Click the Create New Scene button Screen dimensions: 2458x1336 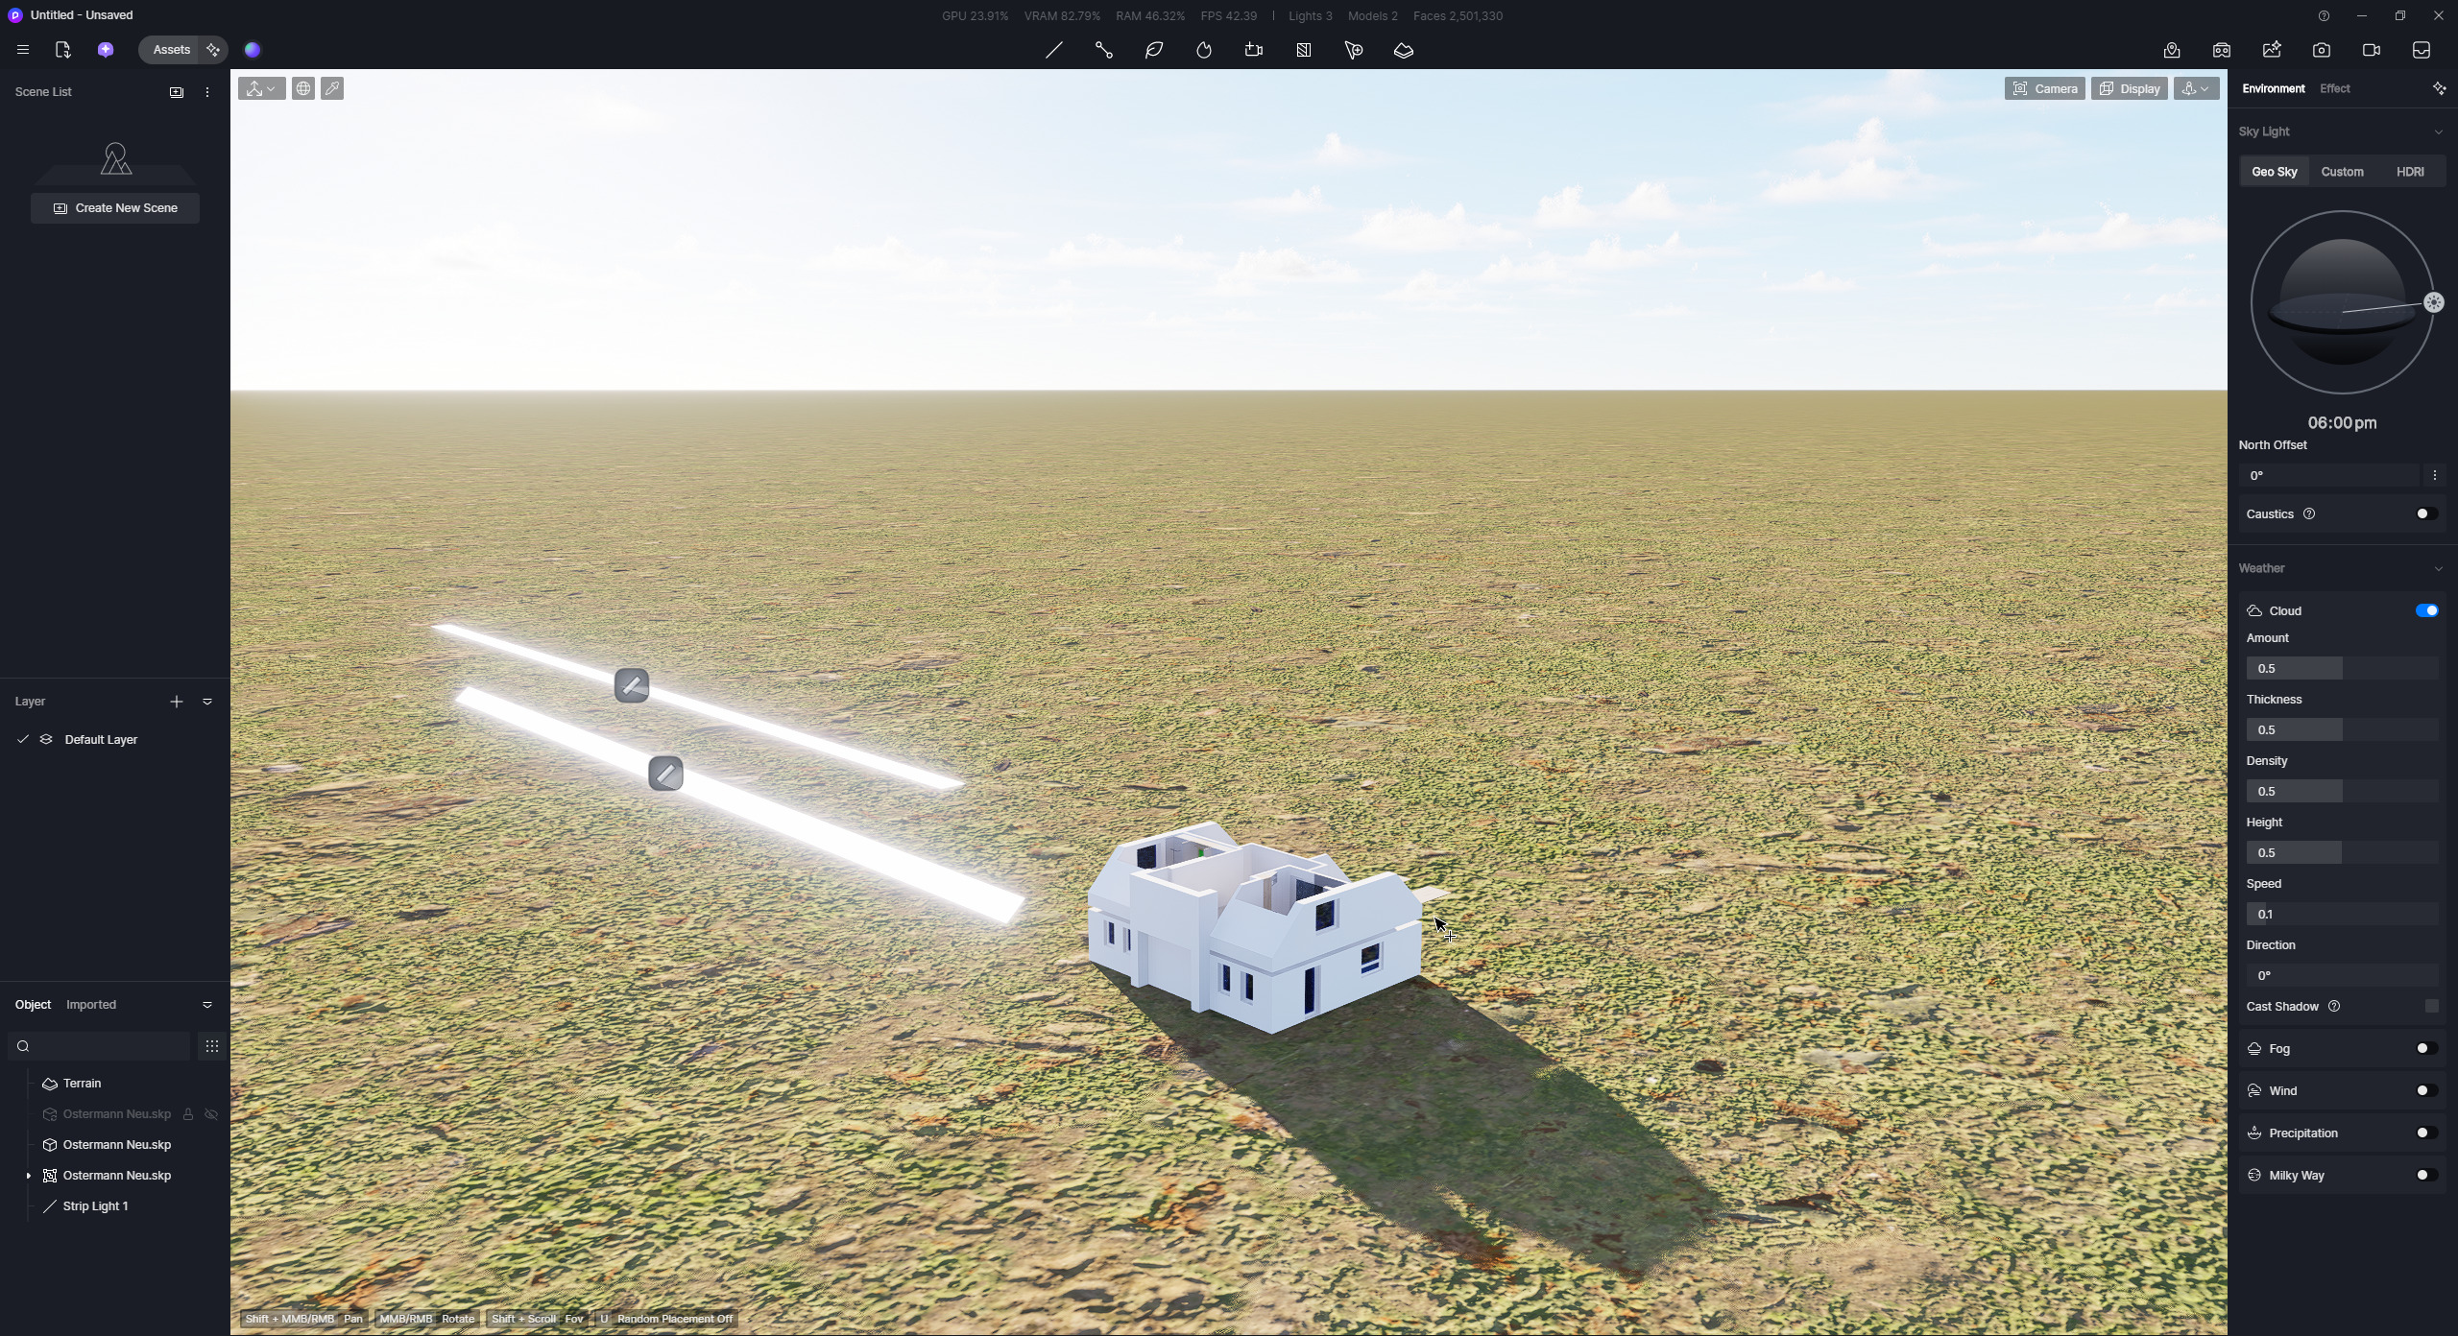click(x=115, y=208)
